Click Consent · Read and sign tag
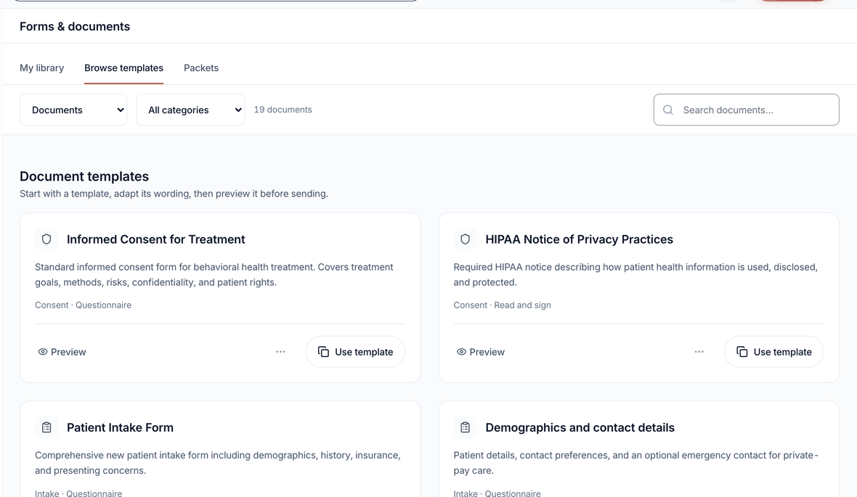This screenshot has height=497, width=857. tap(503, 305)
